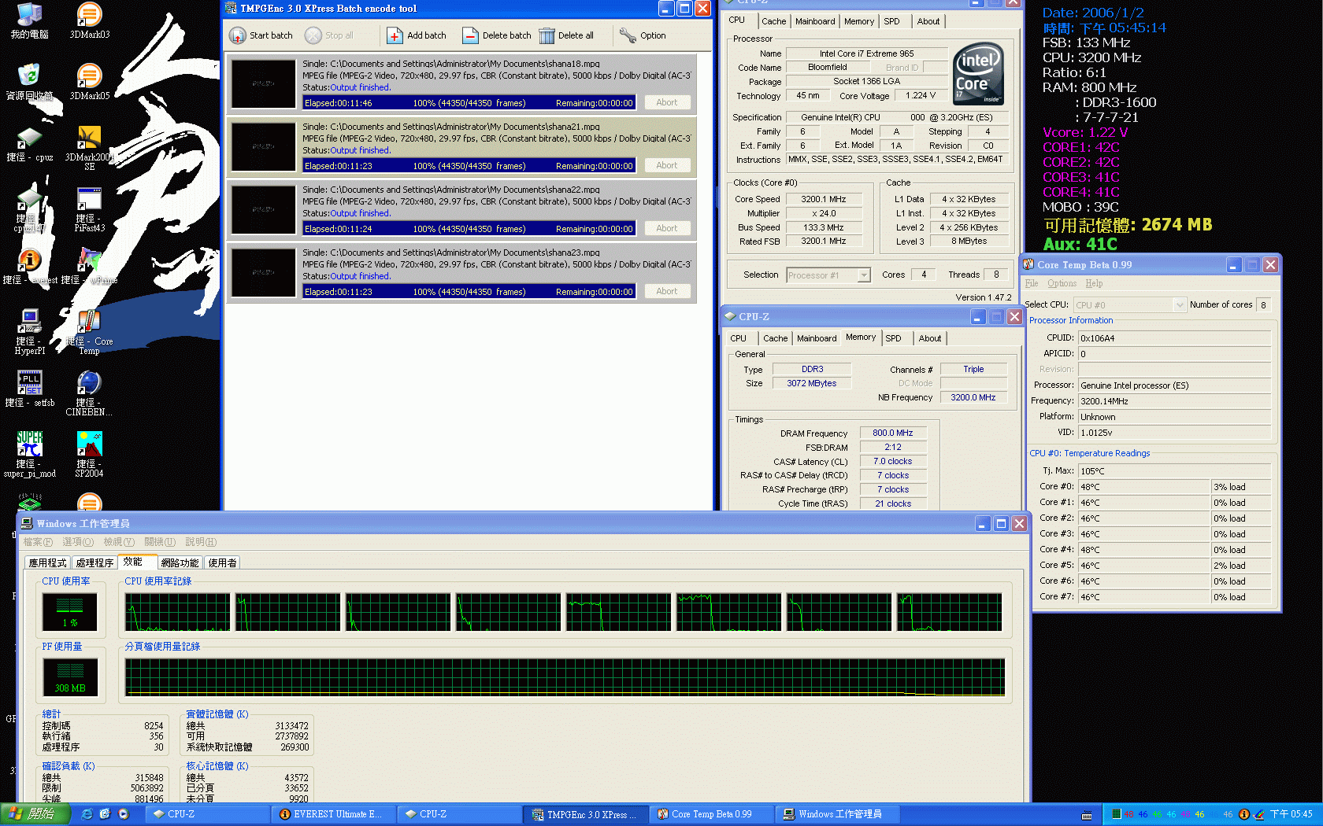Click the shana22.mpg encode progress bar
The width and height of the screenshot is (1323, 826).
click(x=469, y=229)
